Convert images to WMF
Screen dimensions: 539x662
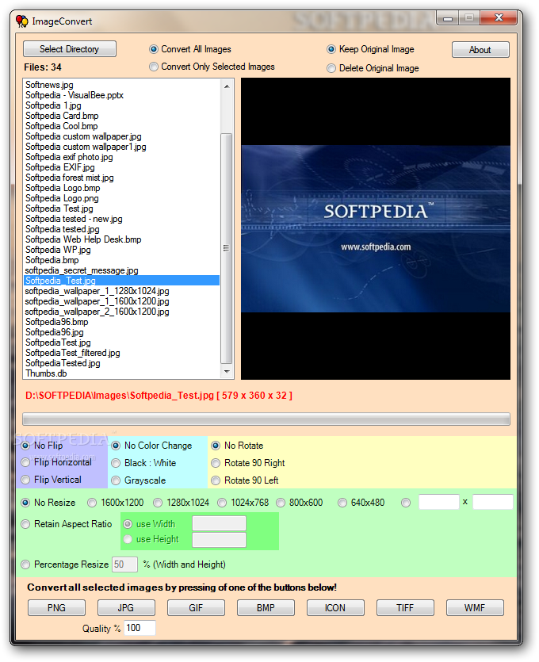[x=475, y=608]
